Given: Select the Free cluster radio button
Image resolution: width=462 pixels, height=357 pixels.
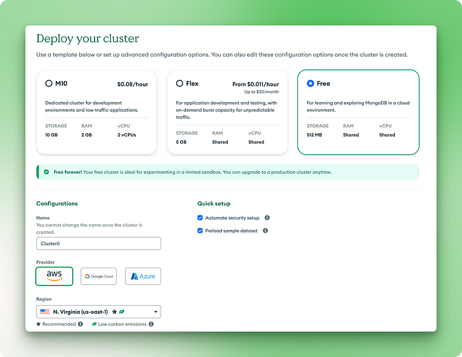Looking at the screenshot, I should coord(311,83).
